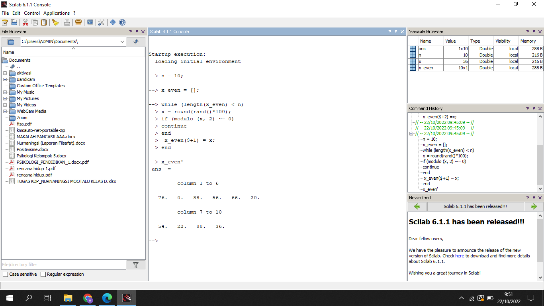
Task: Click the Open file toolbar icon
Action: tap(14, 22)
